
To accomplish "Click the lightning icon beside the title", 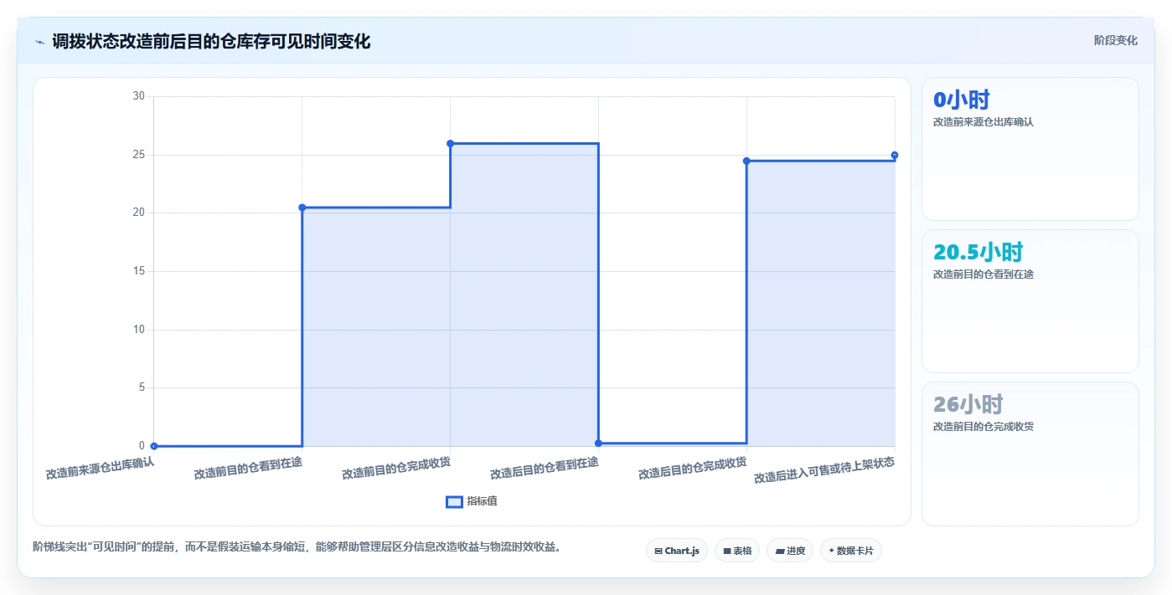I will click(39, 41).
